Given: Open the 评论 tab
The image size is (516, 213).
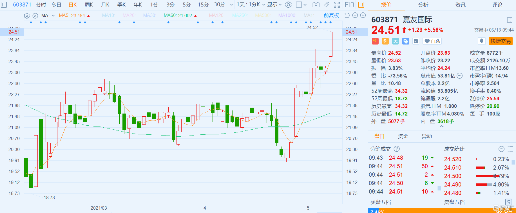Looking at the screenshot, I should pyautogui.click(x=497, y=5).
